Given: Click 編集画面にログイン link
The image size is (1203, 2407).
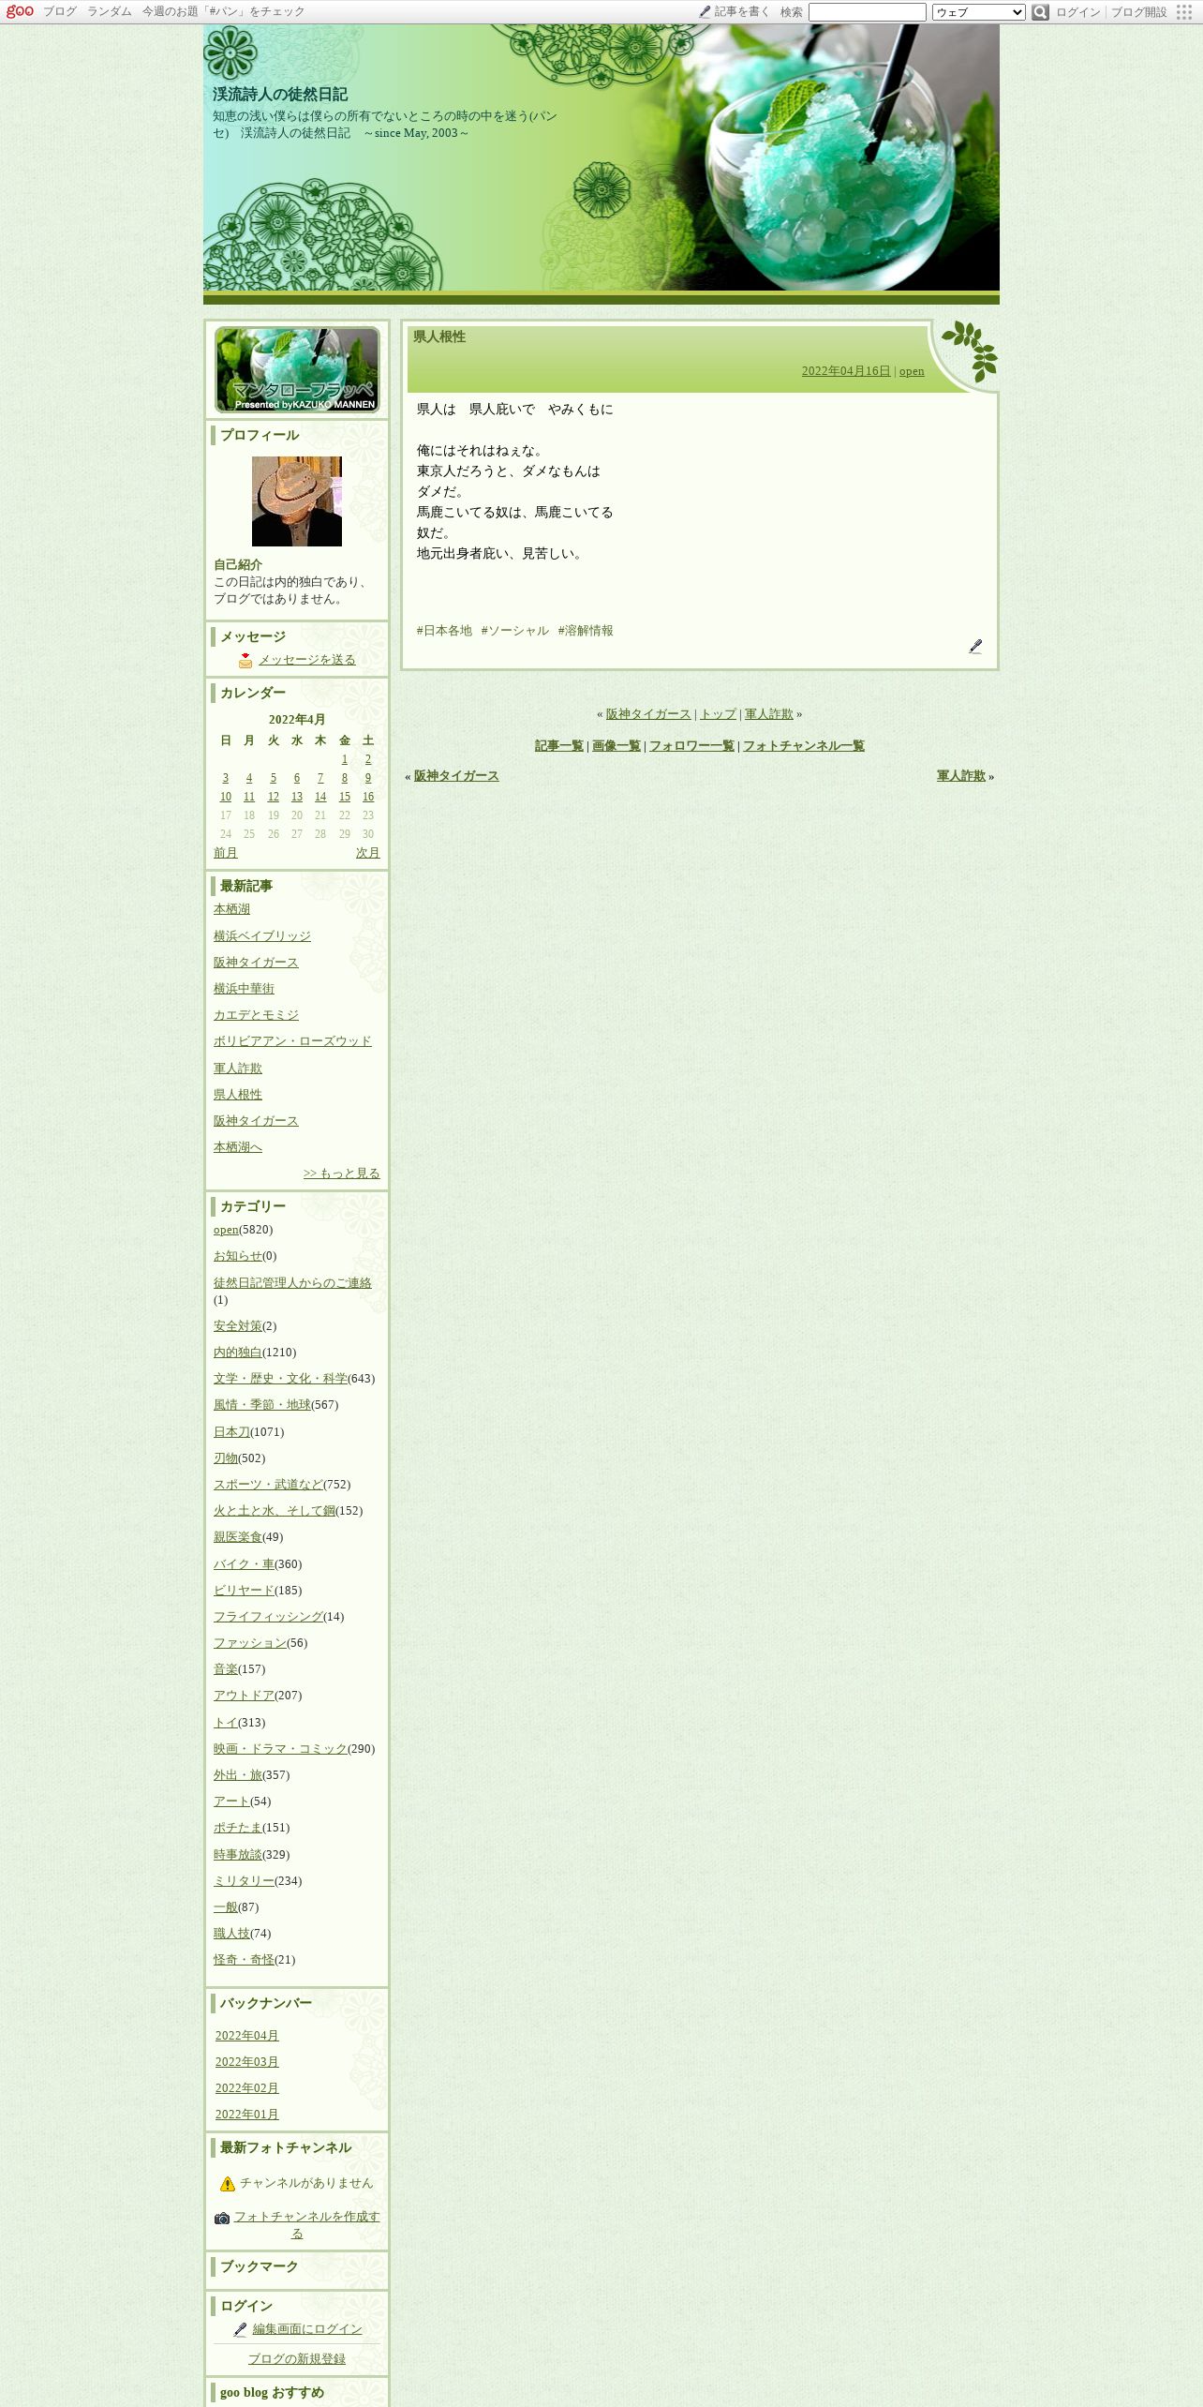Looking at the screenshot, I should point(307,2329).
